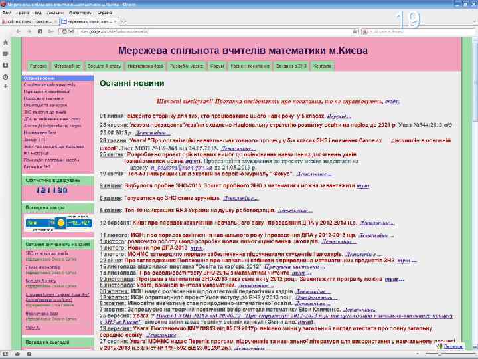Open the Инструменты menu
478x359 pixels.
80,13
